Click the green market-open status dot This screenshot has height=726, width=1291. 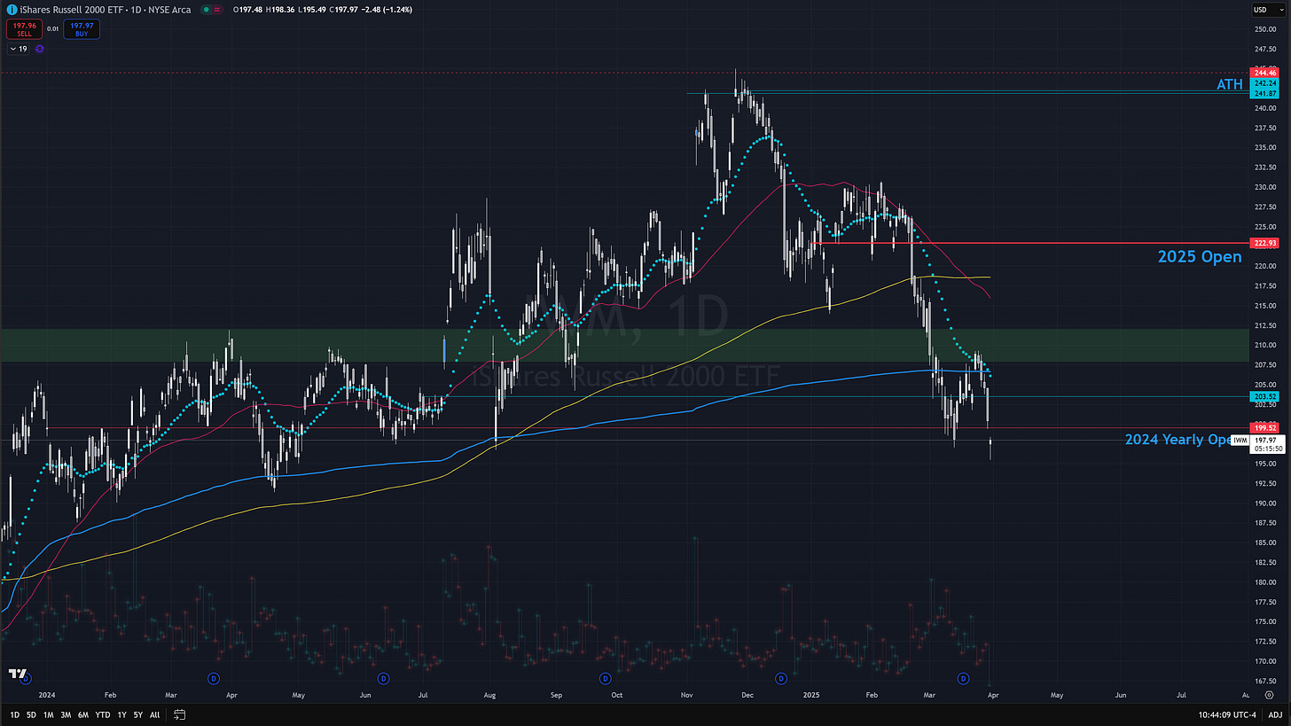207,10
